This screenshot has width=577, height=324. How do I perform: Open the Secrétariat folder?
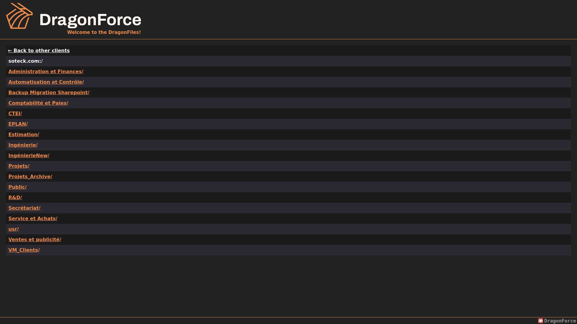[x=25, y=208]
